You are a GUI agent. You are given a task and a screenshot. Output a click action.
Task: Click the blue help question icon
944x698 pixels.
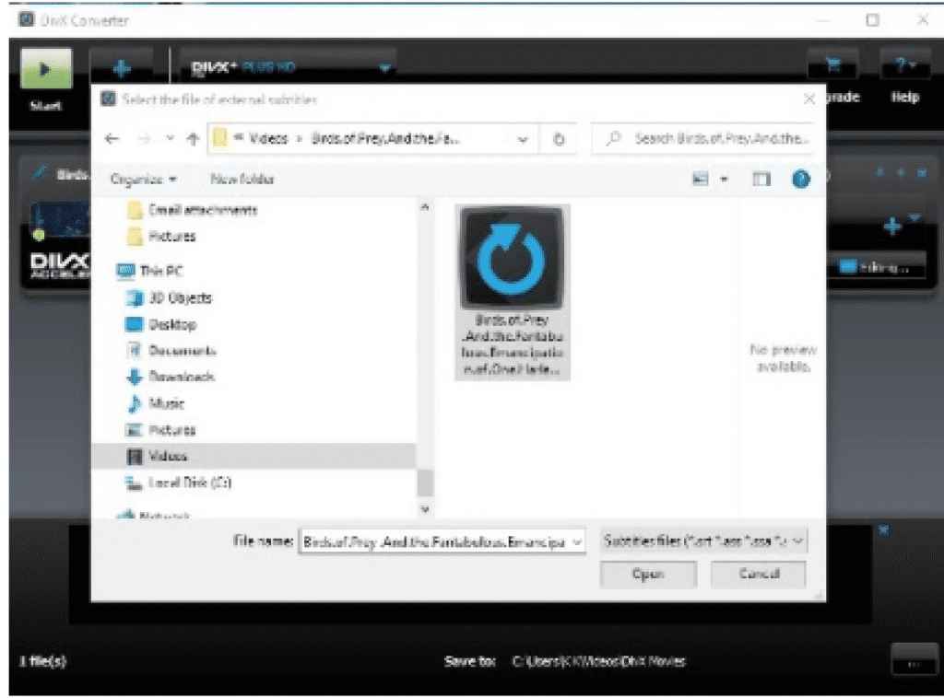(x=801, y=179)
